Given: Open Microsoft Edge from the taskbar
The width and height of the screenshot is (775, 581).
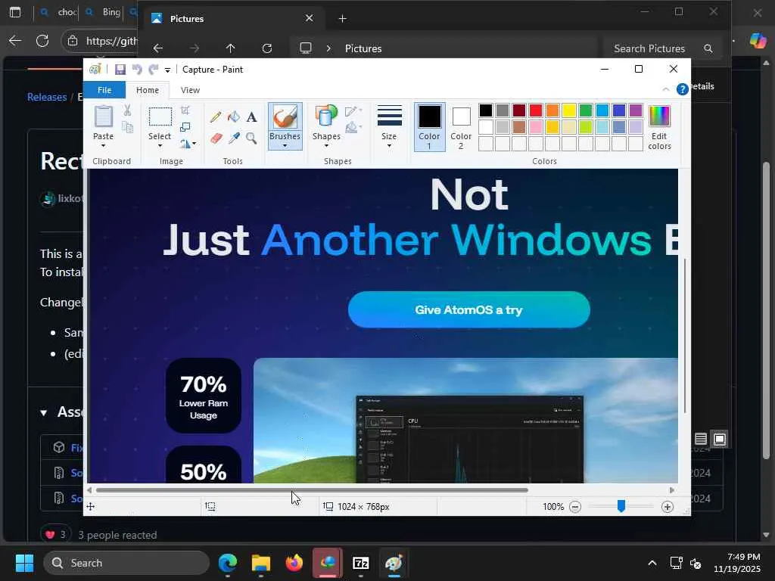Looking at the screenshot, I should (228, 563).
